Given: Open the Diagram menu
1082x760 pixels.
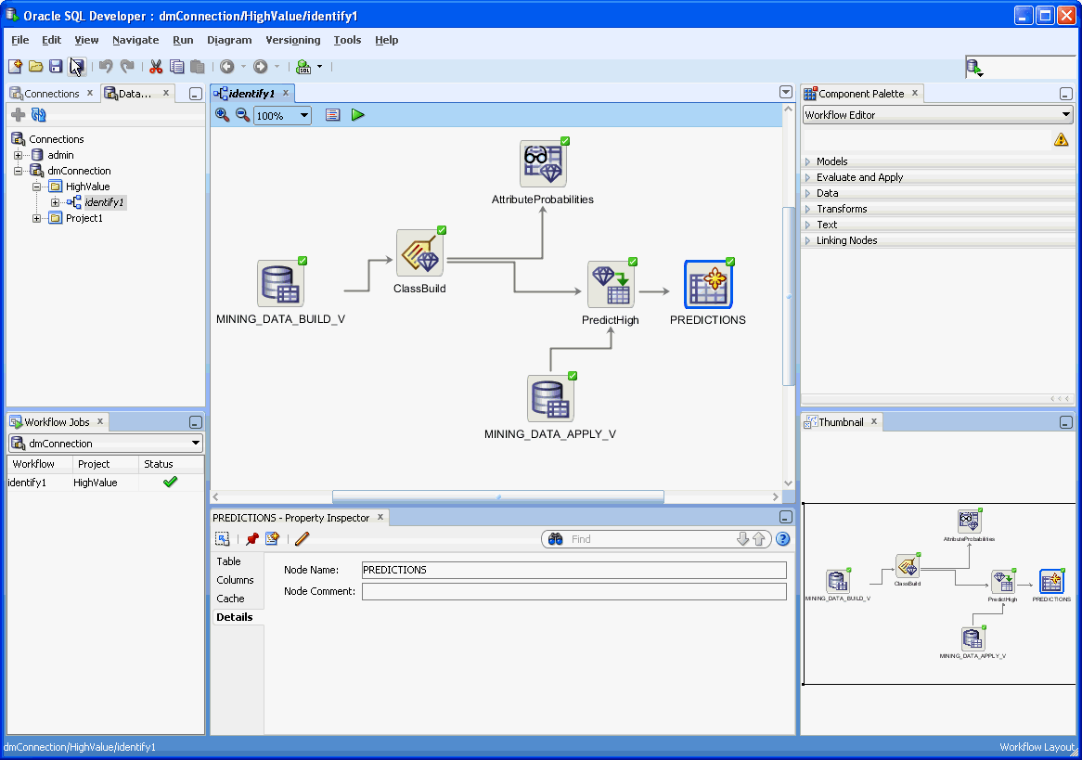Looking at the screenshot, I should 228,40.
